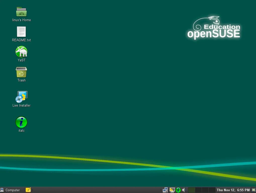The width and height of the screenshot is (256, 193).
Task: Switch to the first highlighted workspace
Action: pos(192,190)
